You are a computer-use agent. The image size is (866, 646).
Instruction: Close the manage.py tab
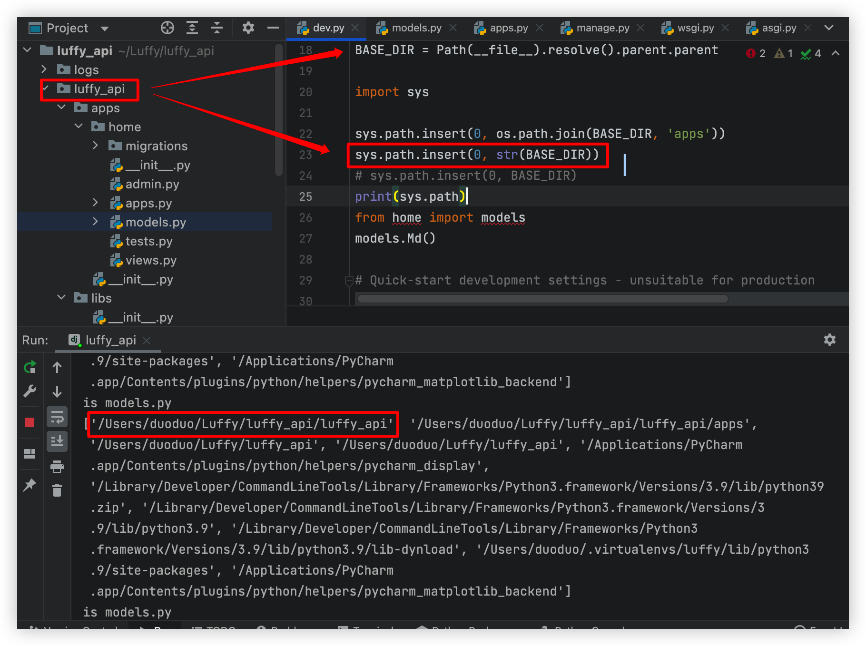click(640, 28)
